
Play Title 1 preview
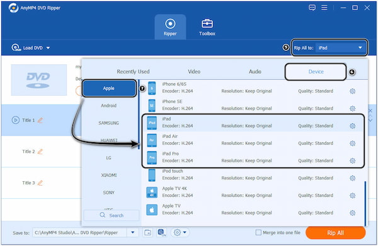point(15,120)
